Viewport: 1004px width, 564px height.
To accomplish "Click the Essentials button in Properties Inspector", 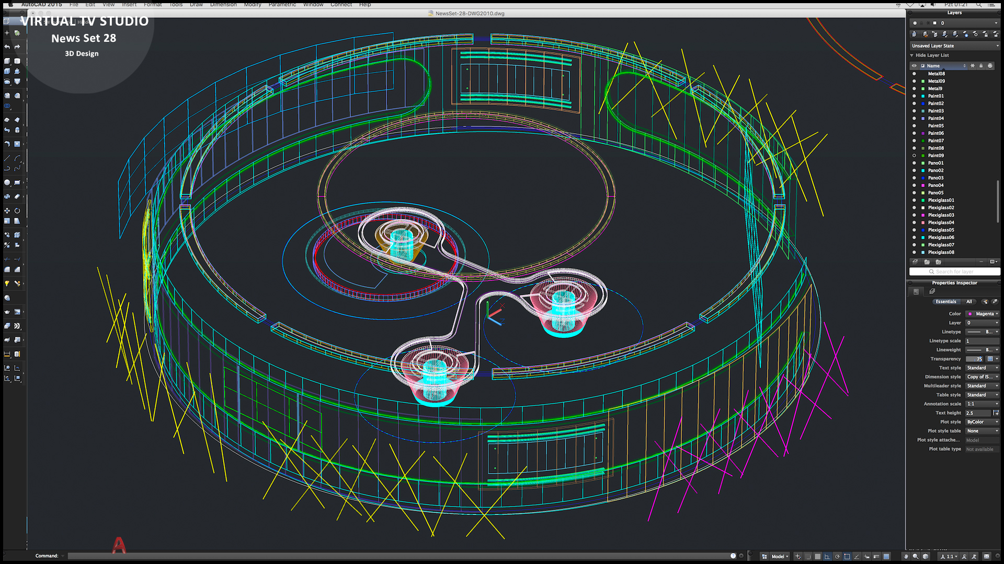I will 945,302.
